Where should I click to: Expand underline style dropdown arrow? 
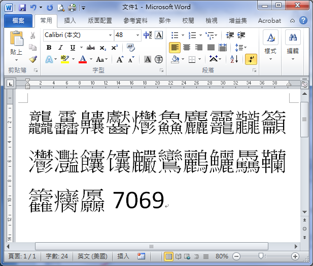click(x=81, y=48)
